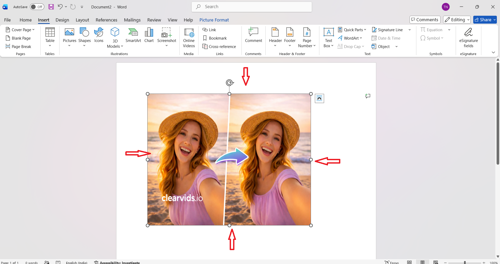Expand the Object dropdown arrow
The image size is (500, 264).
(396, 47)
